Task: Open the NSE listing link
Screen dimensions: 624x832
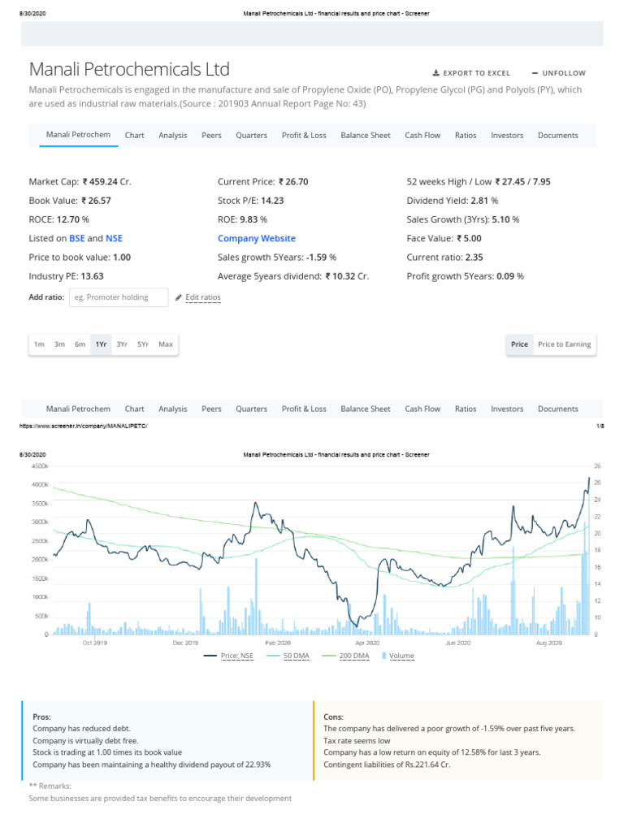Action: tap(114, 239)
